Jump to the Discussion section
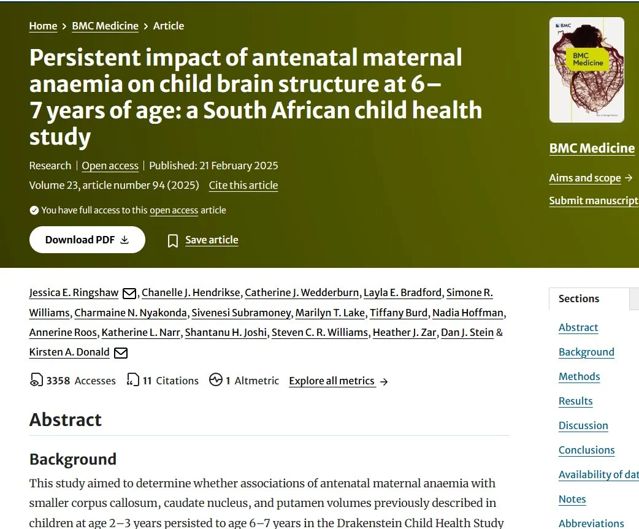Viewport: 639px width, 529px height. 583,425
